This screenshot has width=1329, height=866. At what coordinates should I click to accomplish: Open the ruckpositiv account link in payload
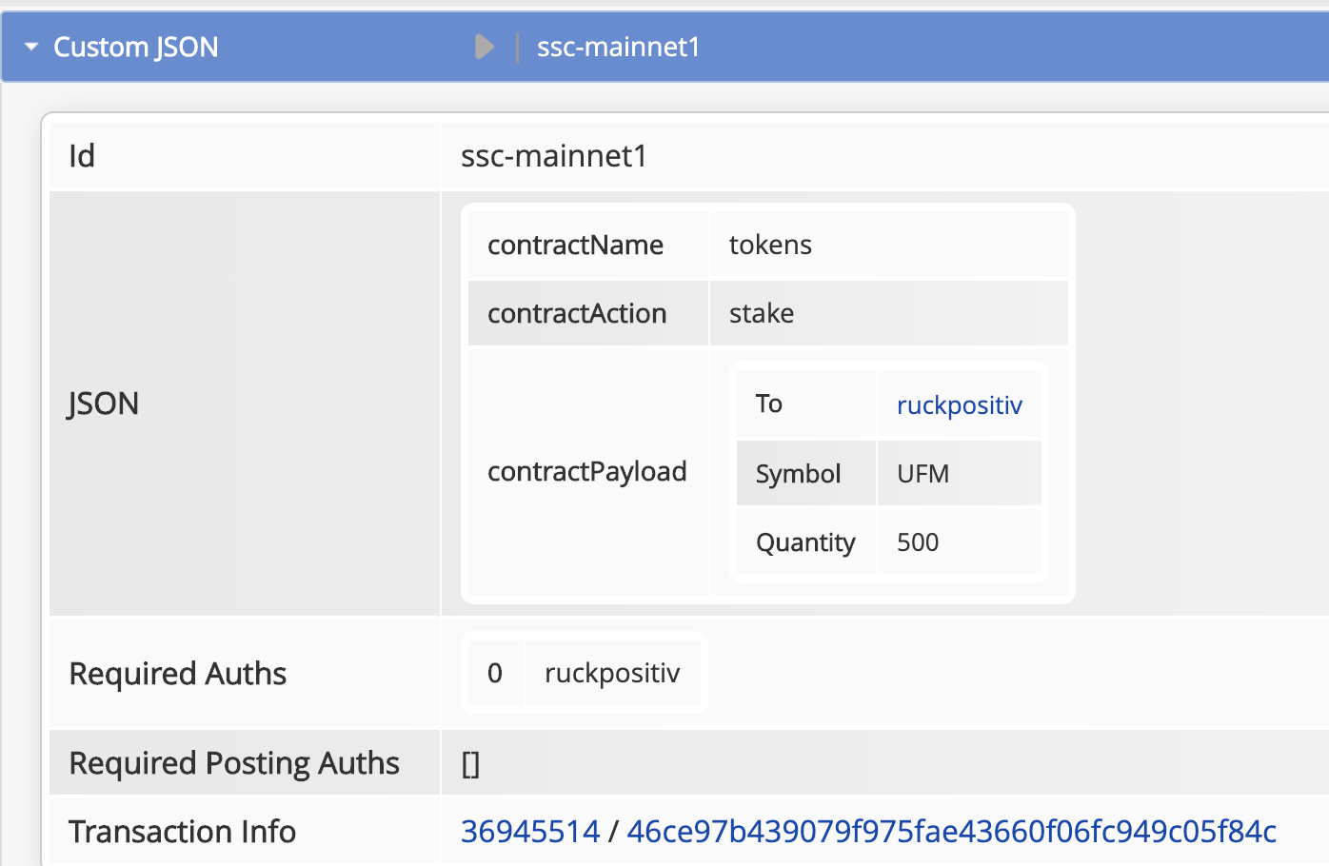[959, 404]
